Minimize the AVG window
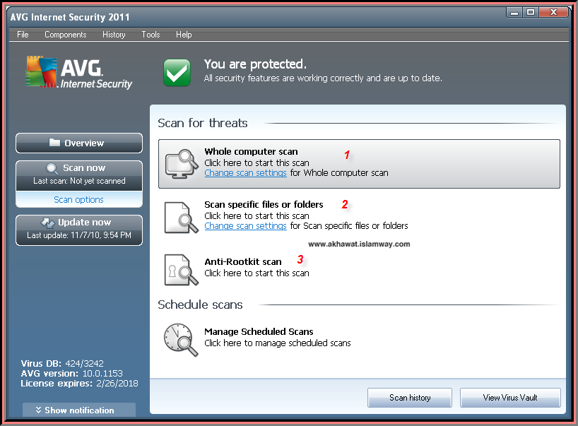Viewport: 578px width, 426px height. 514,13
